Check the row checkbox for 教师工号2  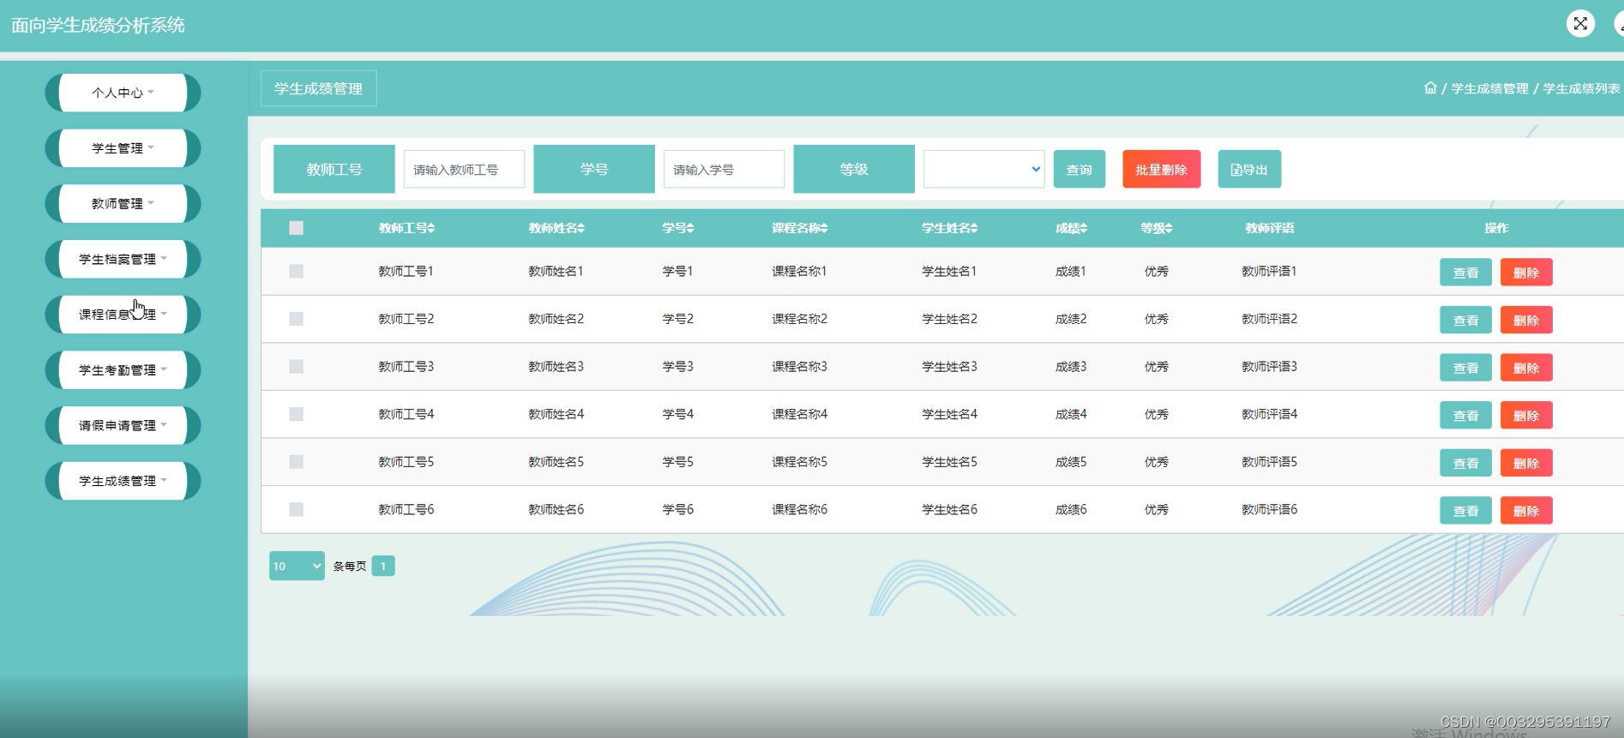coord(296,319)
